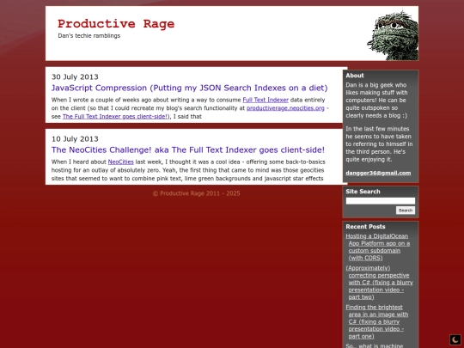
Task: Open JavaScript Compression post title
Action: (189, 88)
